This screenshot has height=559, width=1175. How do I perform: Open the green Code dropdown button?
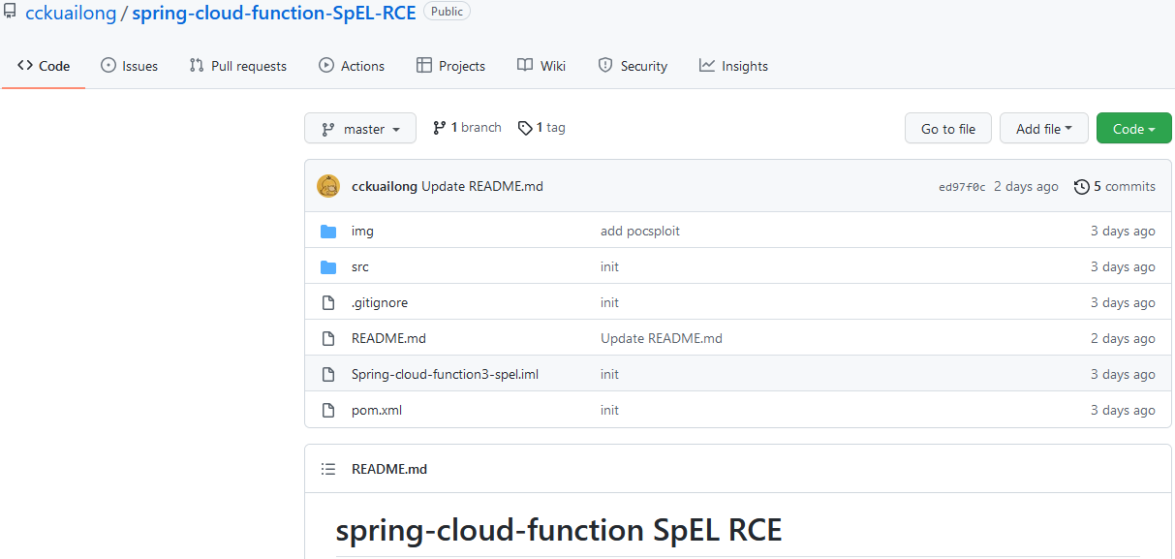1134,129
